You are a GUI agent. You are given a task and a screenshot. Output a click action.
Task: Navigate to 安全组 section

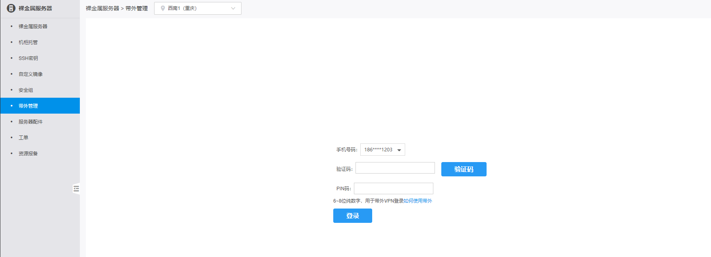point(26,90)
